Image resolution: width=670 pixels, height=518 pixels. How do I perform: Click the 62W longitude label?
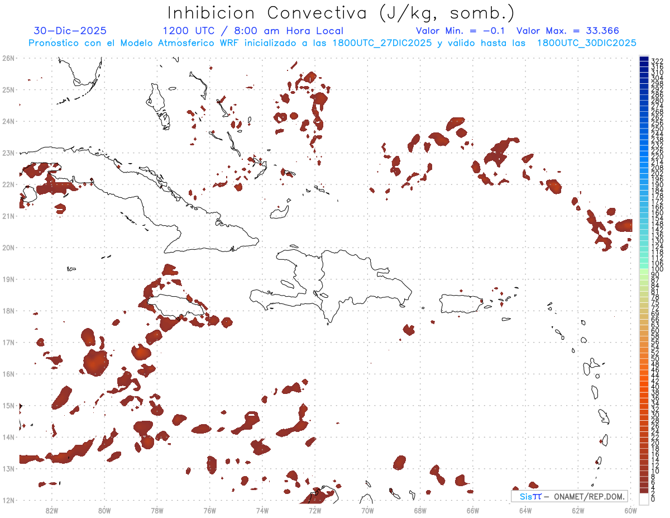point(578,510)
